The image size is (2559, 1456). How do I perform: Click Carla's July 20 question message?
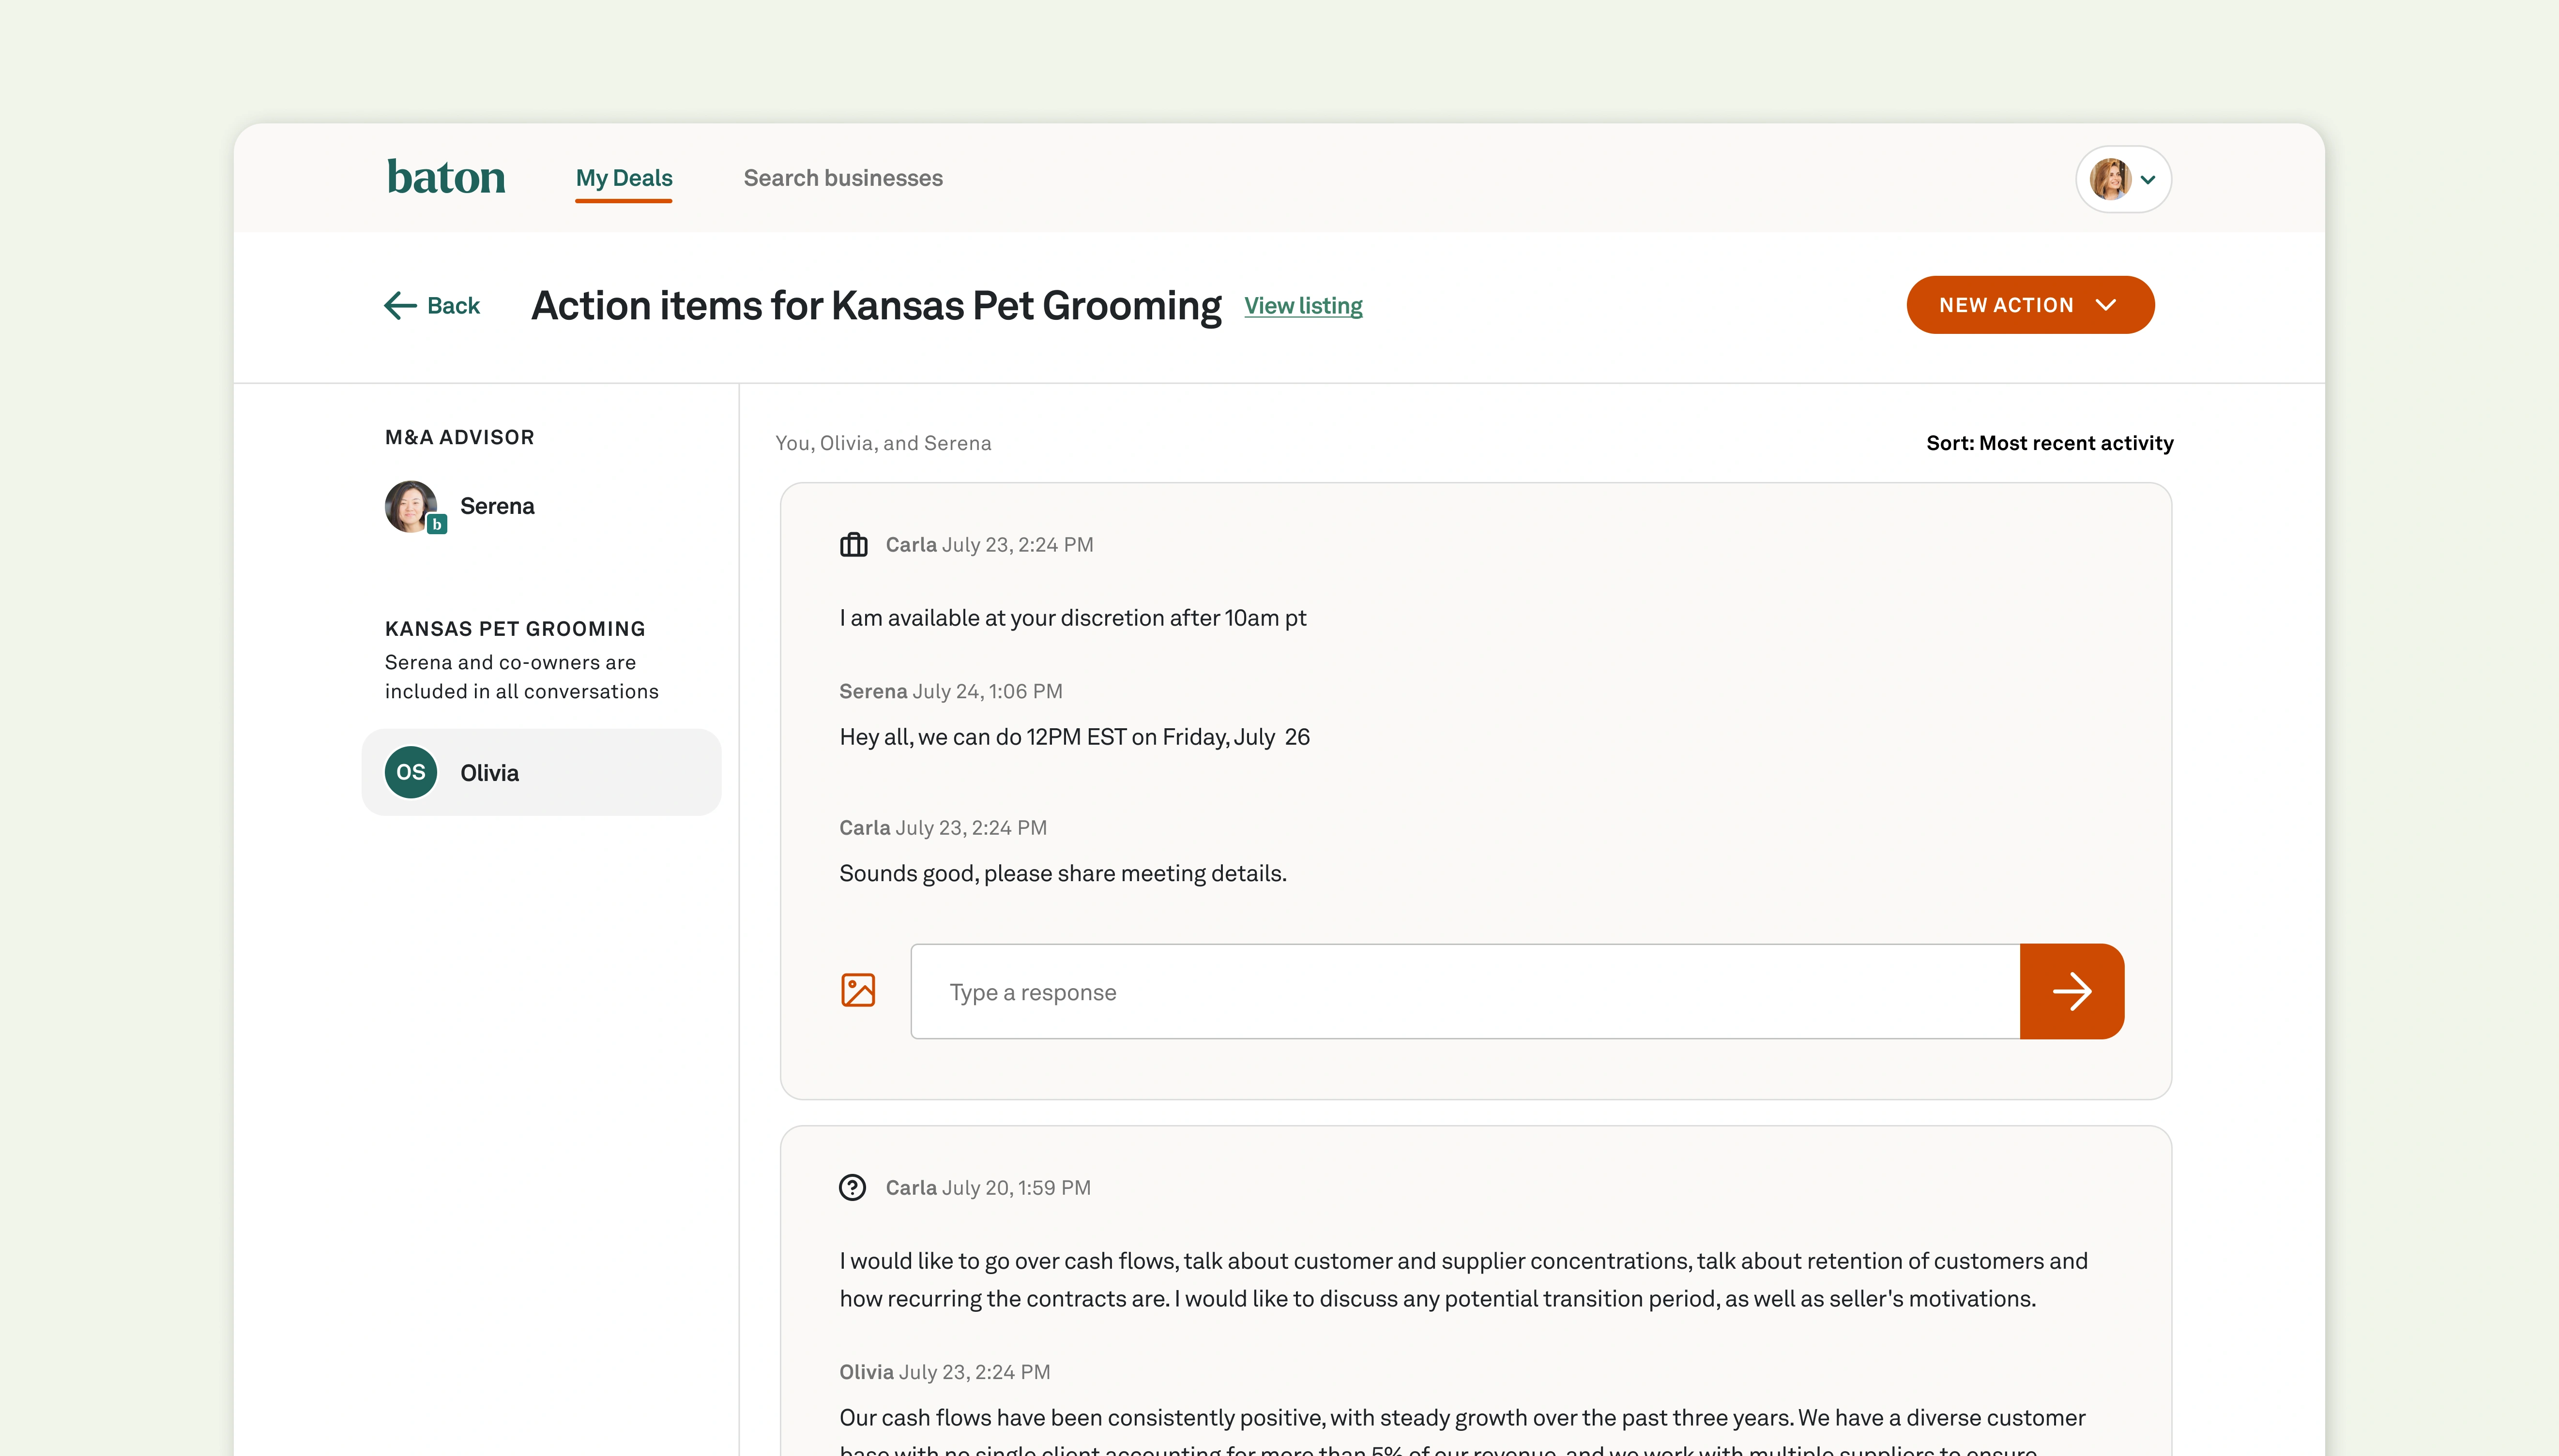point(1462,1279)
